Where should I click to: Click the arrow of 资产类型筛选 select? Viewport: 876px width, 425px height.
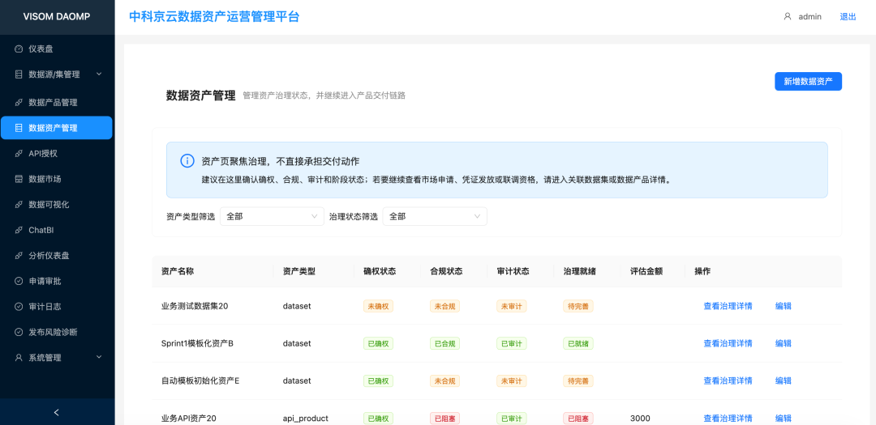pyautogui.click(x=314, y=216)
